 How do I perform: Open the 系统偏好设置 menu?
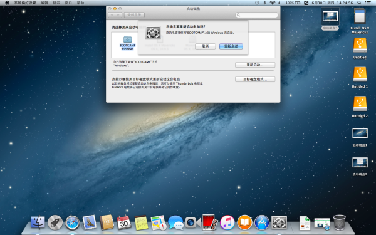25,3
